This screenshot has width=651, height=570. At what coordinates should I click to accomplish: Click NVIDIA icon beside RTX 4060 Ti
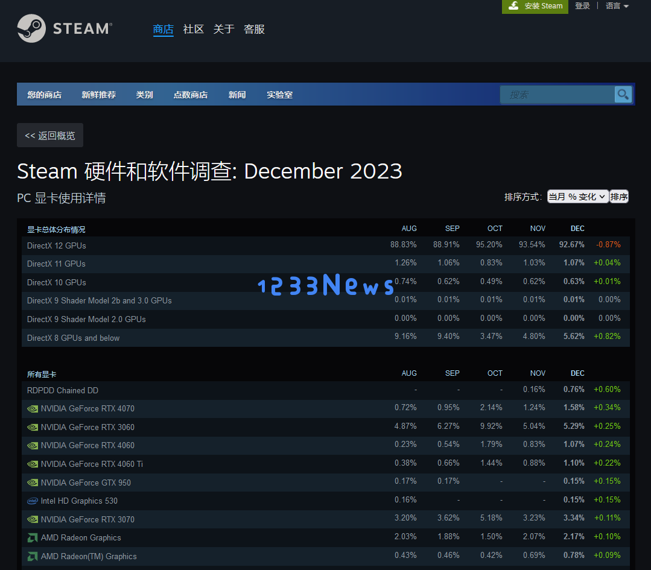33,464
